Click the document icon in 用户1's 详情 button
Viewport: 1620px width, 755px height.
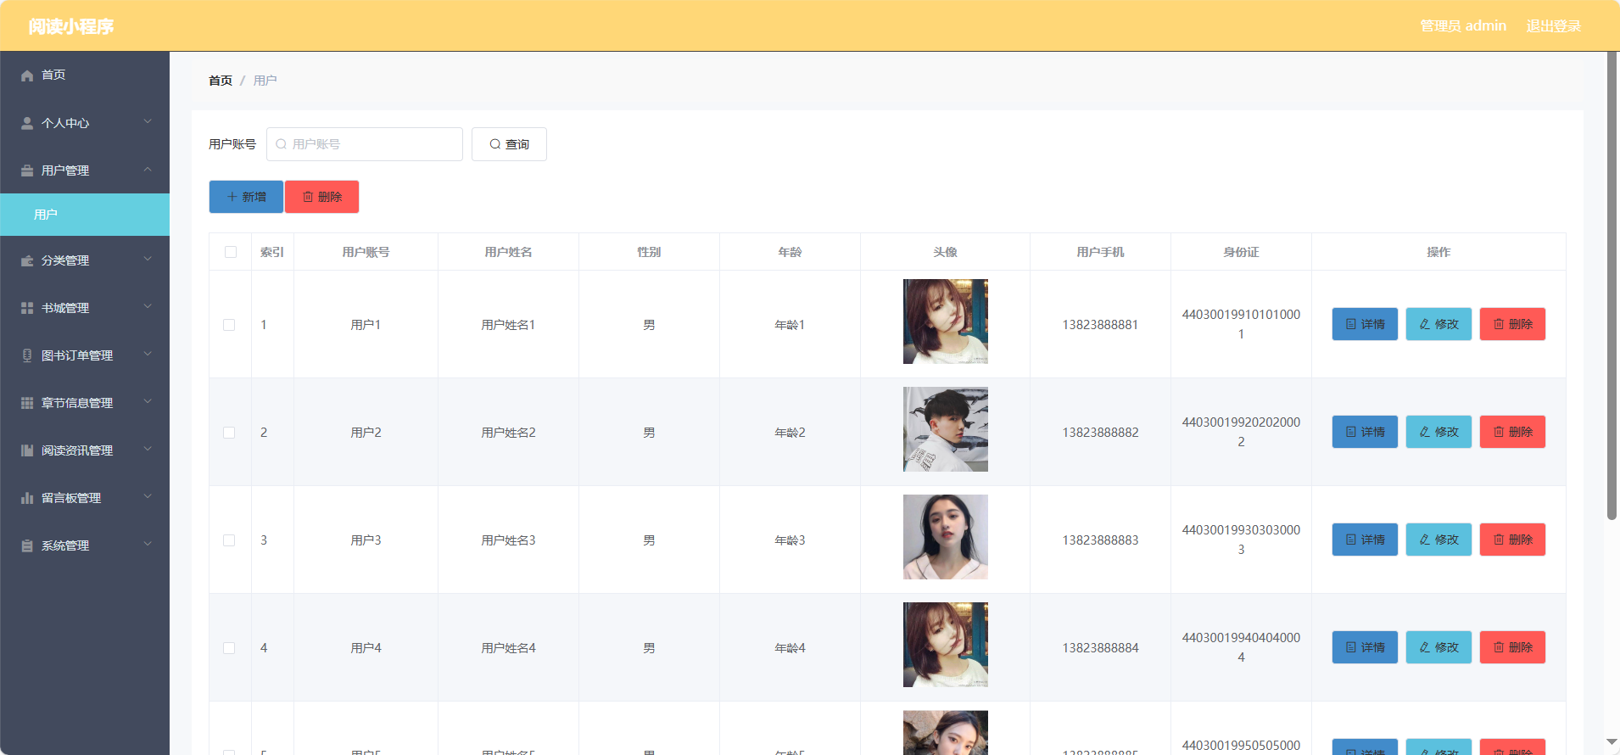[1351, 324]
